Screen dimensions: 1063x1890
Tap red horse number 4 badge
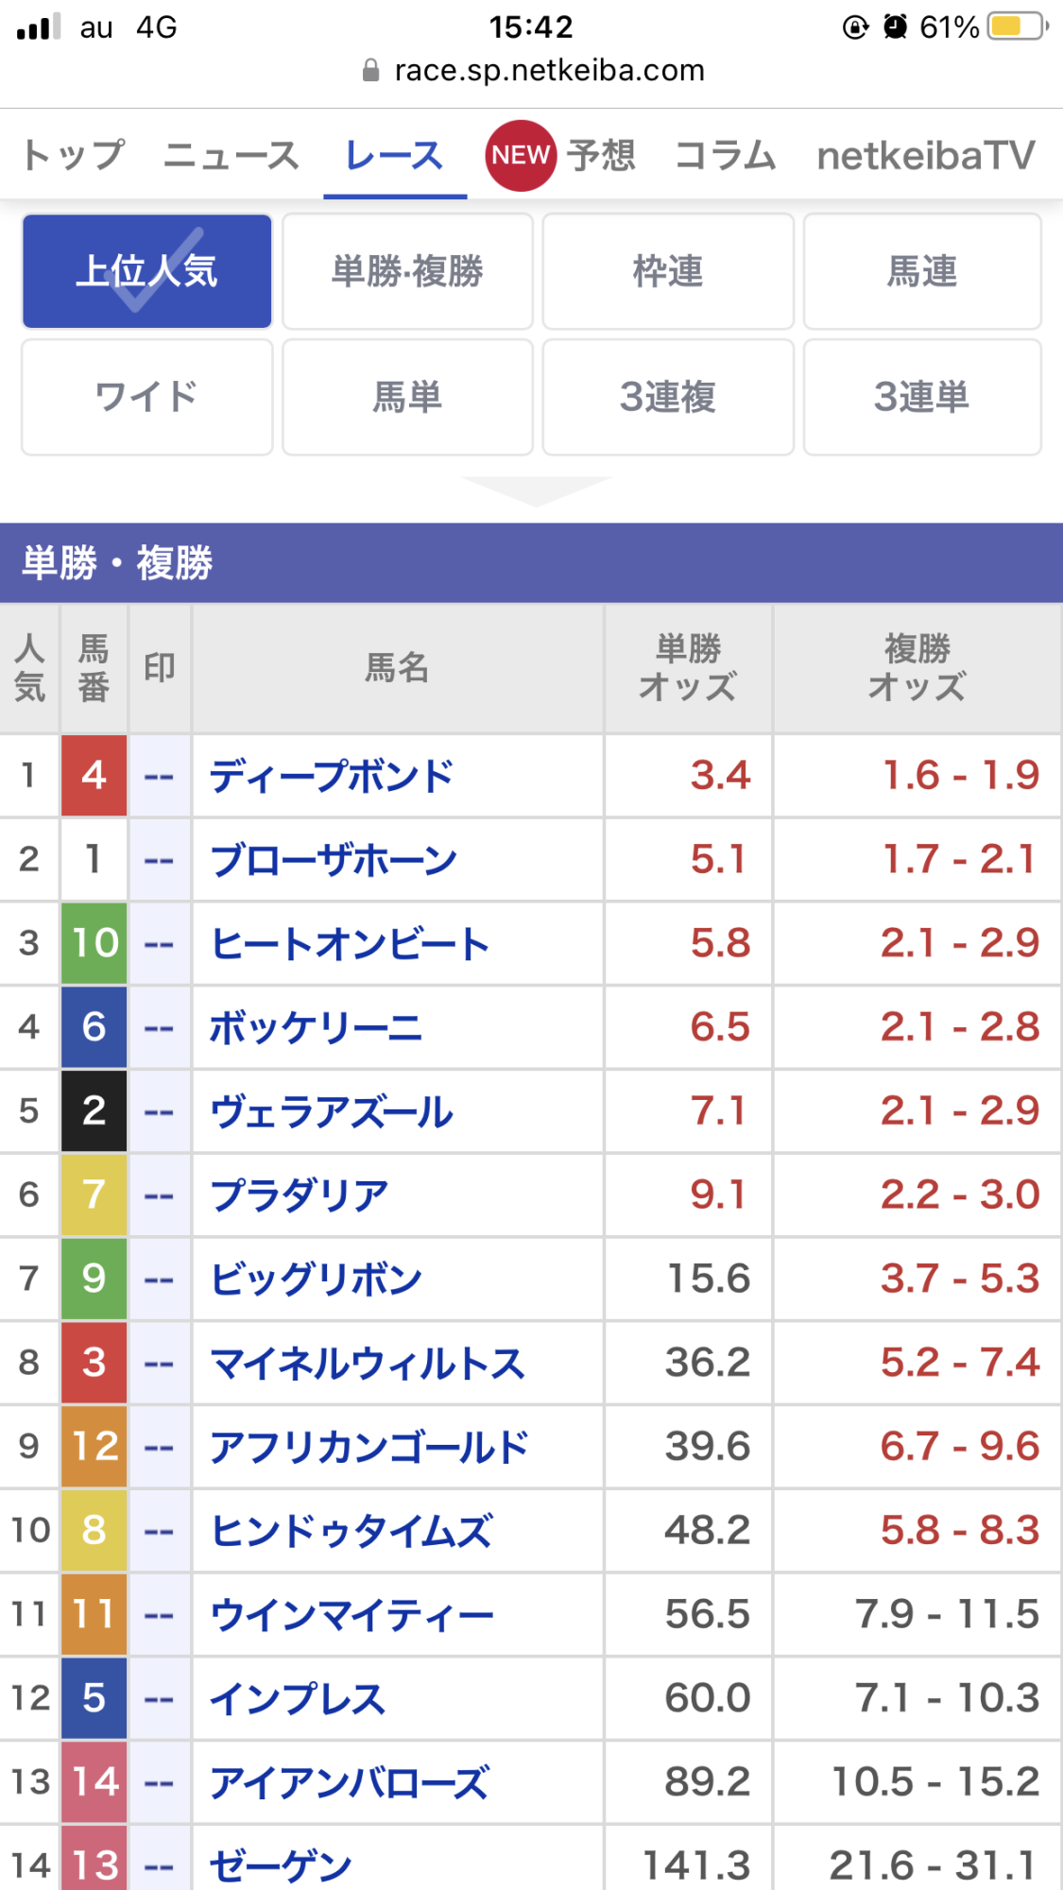(94, 775)
